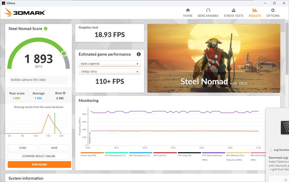
Task: Click the orange RUN AGAIN button
Action: pos(39,164)
